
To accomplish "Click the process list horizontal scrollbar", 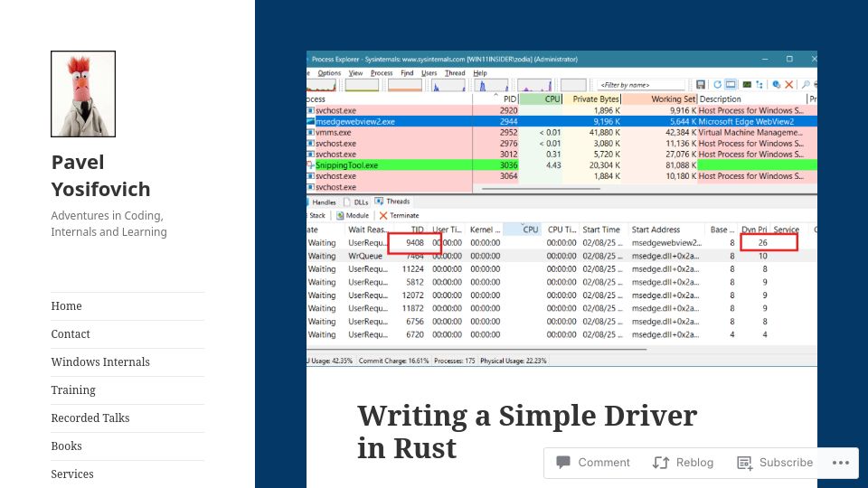I will 541,189.
